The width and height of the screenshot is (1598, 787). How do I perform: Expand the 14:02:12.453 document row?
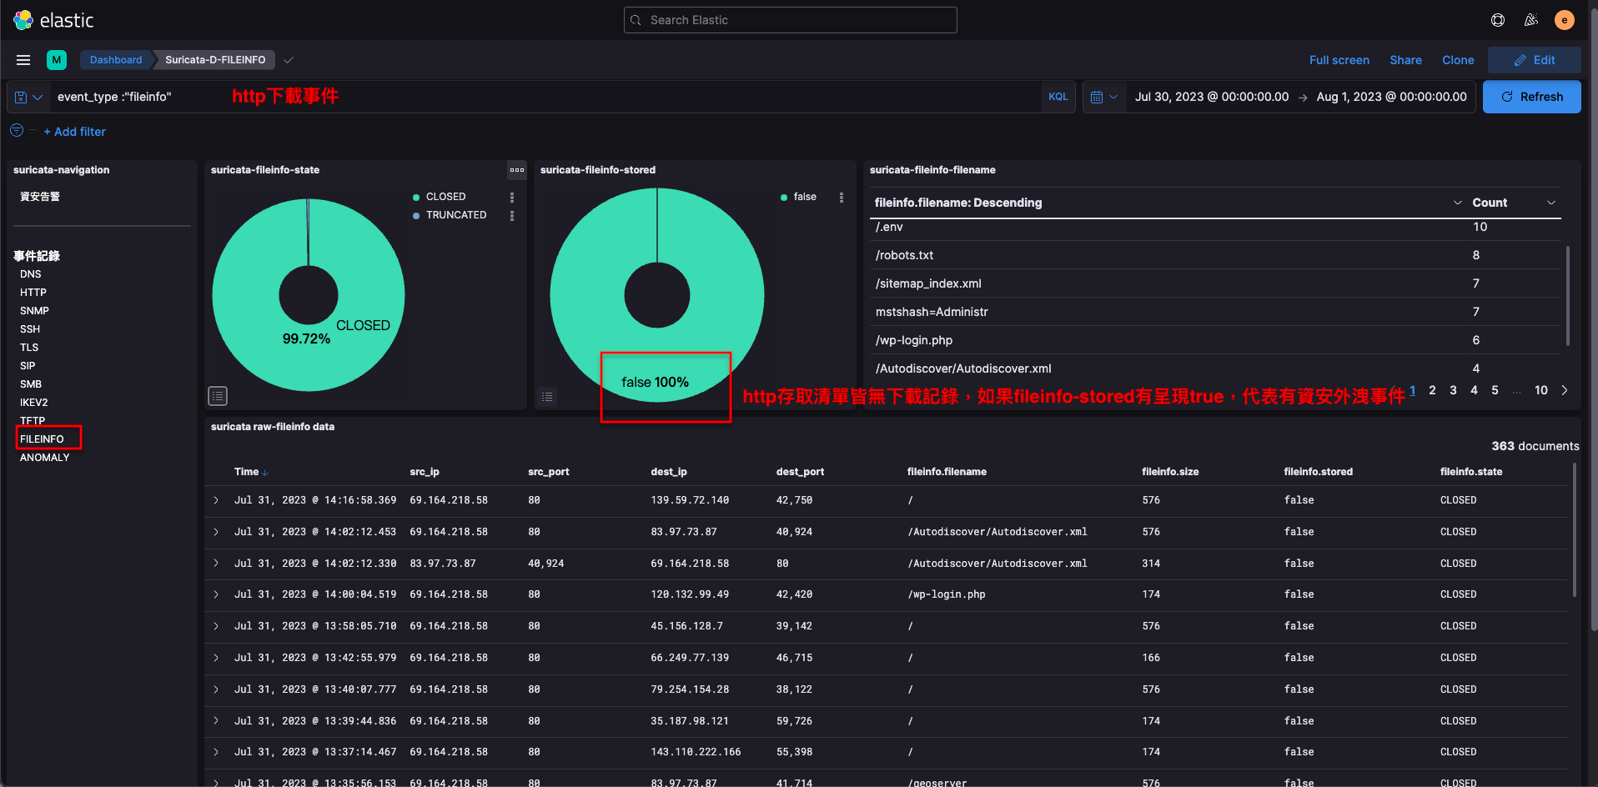pyautogui.click(x=216, y=532)
